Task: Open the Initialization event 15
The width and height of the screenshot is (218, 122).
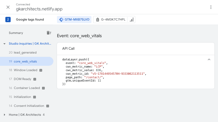Action: [20, 97]
